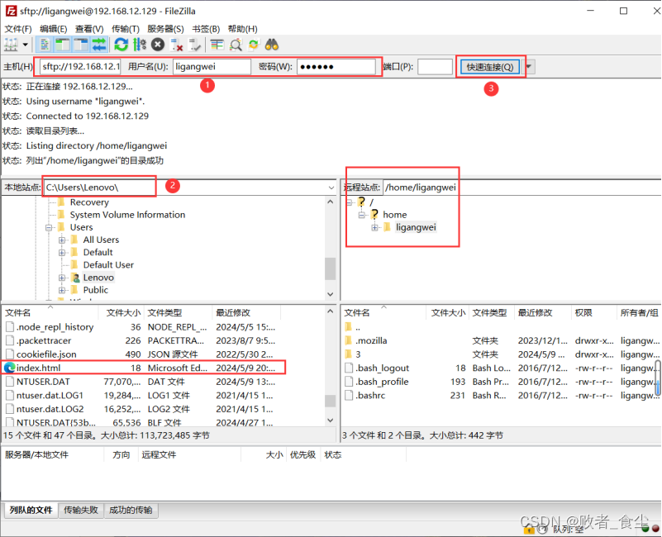The width and height of the screenshot is (662, 537).
Task: Toggle the transfer queue display
Action: pyautogui.click(x=99, y=45)
